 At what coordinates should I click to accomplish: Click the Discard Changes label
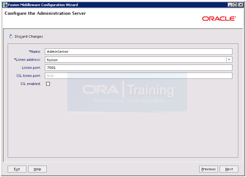tap(29, 36)
